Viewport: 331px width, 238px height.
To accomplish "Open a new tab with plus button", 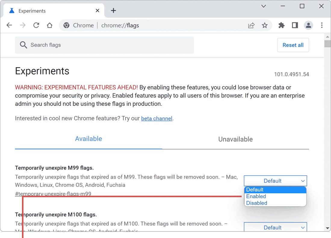I will (113, 11).
